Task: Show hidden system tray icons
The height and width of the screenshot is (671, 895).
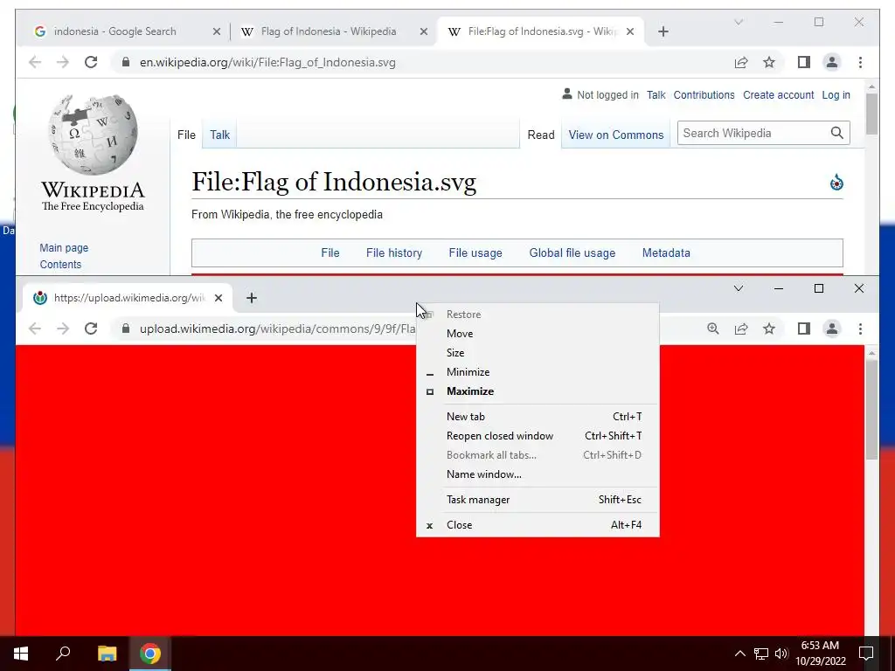Action: point(739,654)
